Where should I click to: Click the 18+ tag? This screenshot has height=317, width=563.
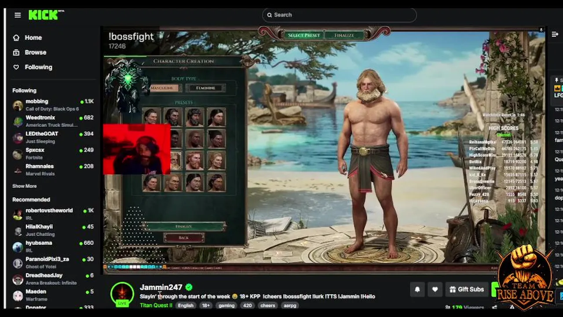(x=206, y=306)
